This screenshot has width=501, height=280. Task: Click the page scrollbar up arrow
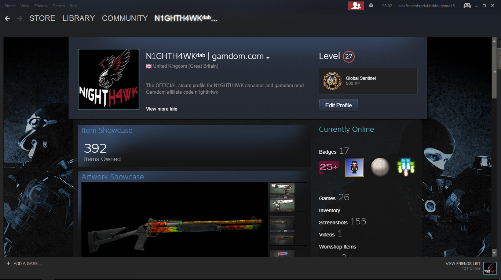(494, 41)
